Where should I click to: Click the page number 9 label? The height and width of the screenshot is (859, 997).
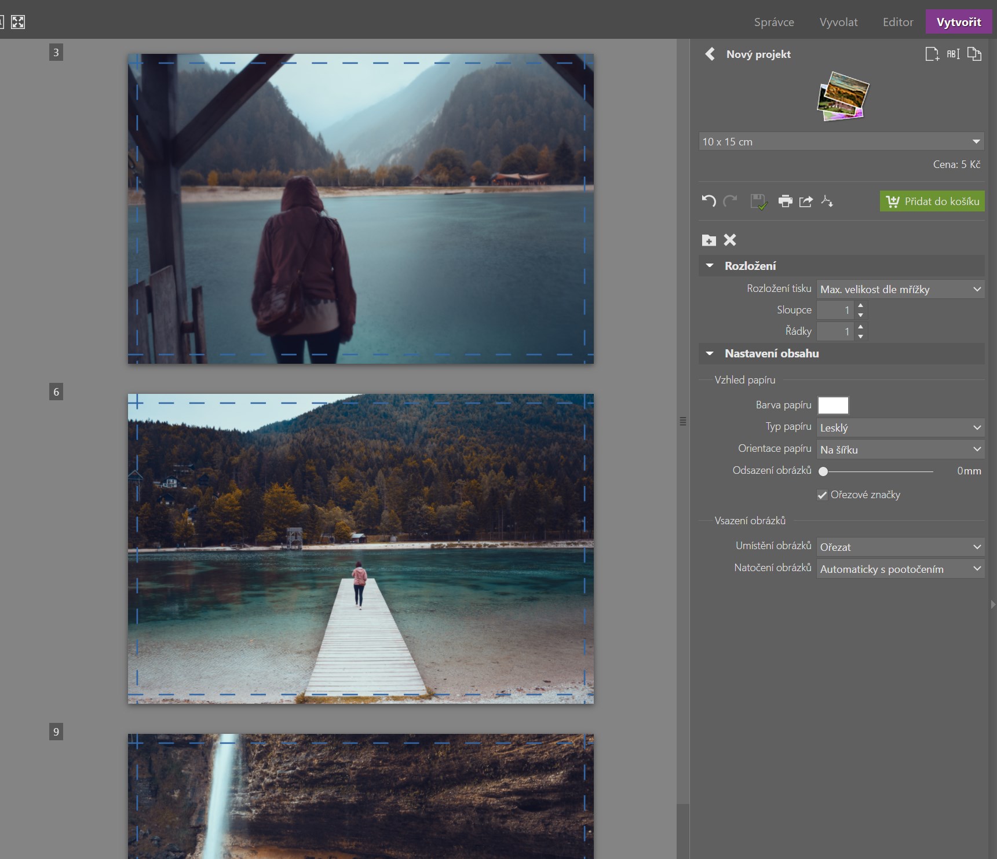pos(56,732)
